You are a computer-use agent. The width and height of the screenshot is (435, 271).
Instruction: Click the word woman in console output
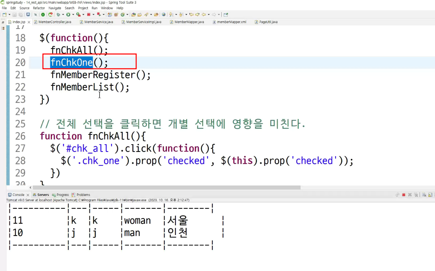pyautogui.click(x=138, y=221)
